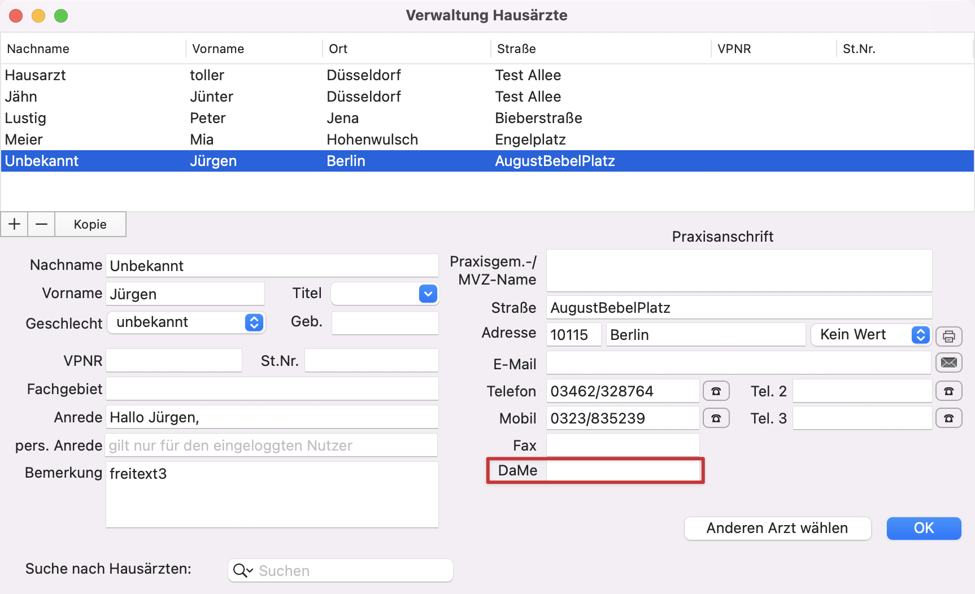Click the Tel. 2 input field
Viewport: 975px width, 594px height.
[862, 391]
